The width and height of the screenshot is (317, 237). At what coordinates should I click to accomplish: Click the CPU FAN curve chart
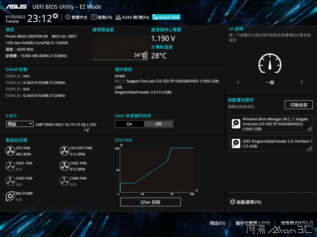click(x=157, y=170)
